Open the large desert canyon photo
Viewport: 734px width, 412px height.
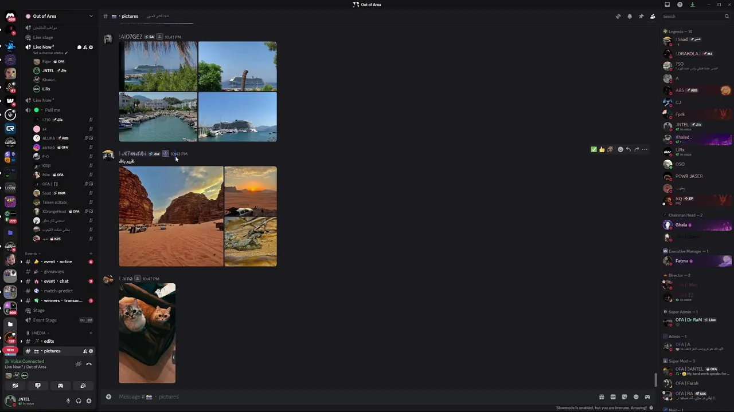[171, 216]
